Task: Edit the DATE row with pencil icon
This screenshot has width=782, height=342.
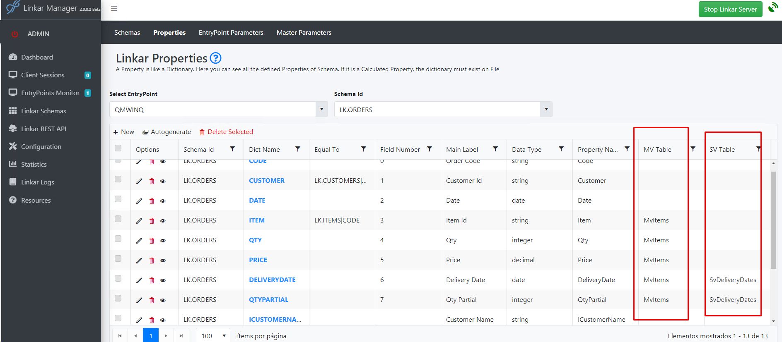Action: pos(139,201)
